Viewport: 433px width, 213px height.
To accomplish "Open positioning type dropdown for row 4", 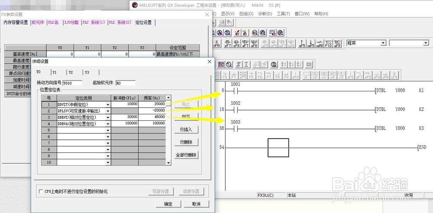I will click(108, 124).
